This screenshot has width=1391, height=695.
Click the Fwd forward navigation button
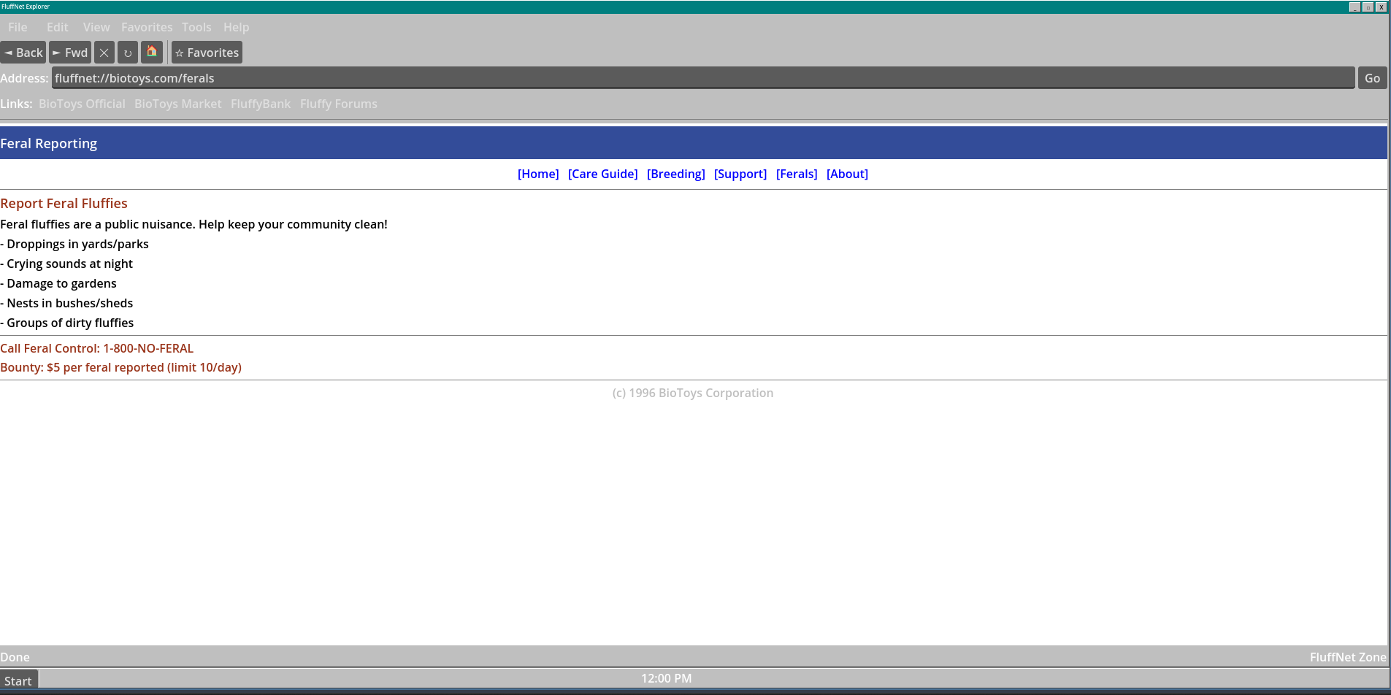(x=70, y=53)
